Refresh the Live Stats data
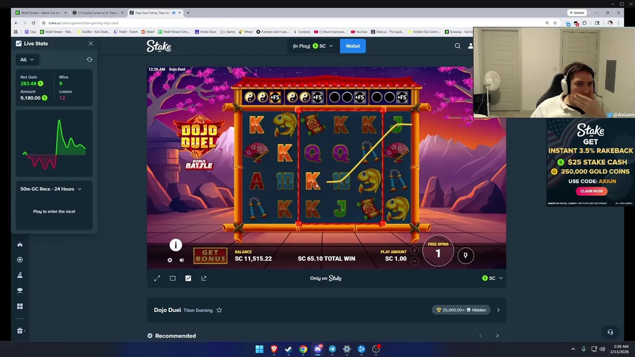This screenshot has width=635, height=357. 89,59
